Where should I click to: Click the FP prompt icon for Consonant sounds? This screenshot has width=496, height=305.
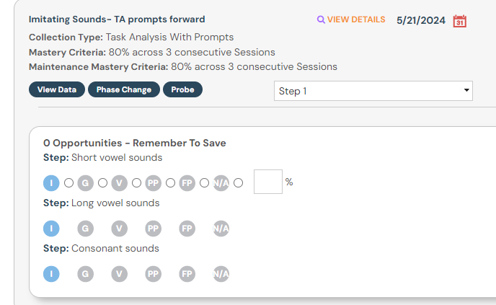click(187, 274)
